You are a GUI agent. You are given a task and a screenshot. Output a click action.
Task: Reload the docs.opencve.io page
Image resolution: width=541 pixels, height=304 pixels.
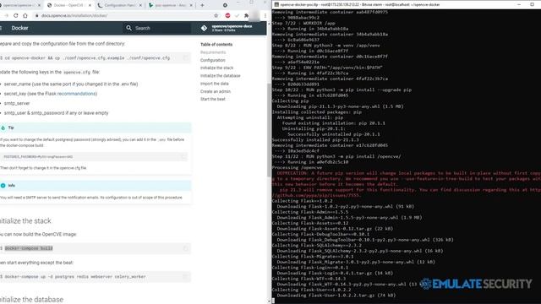15,15
